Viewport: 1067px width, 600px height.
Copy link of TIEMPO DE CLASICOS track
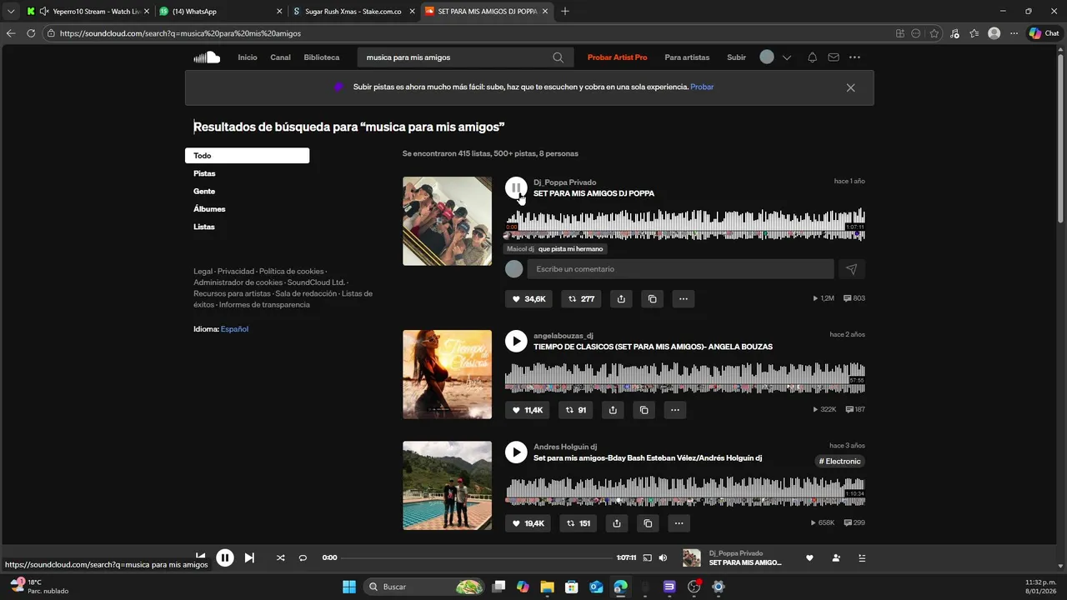(644, 410)
